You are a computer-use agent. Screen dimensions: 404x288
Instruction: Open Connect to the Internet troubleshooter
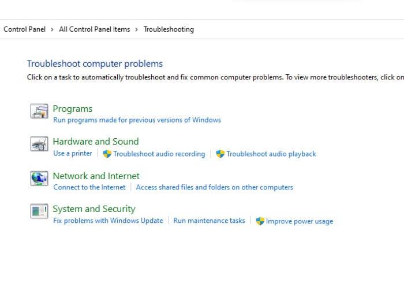coord(89,187)
